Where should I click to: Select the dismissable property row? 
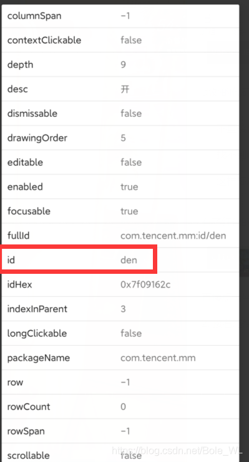tap(120, 113)
